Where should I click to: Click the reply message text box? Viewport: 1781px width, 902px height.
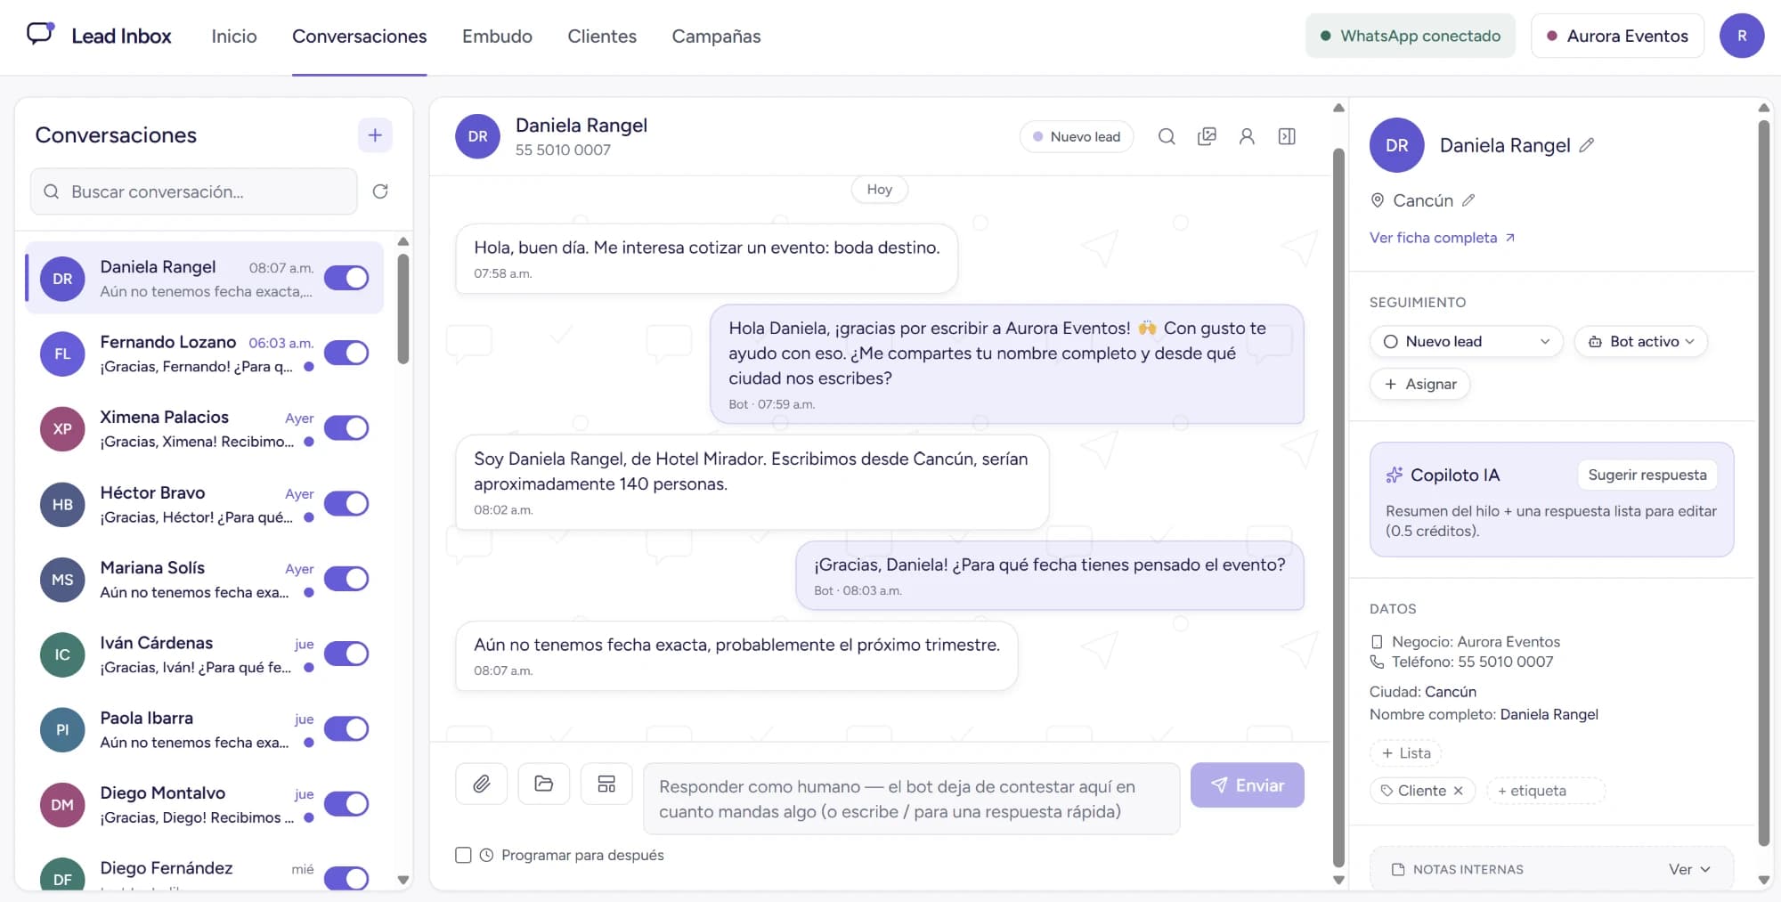point(911,799)
